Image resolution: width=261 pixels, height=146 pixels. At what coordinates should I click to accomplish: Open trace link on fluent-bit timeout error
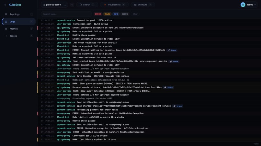pyautogui.click(x=172, y=50)
